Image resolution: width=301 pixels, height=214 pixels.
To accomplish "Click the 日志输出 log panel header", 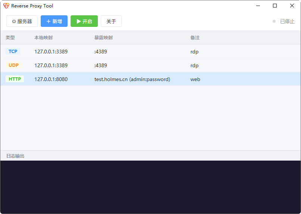I will (15, 156).
